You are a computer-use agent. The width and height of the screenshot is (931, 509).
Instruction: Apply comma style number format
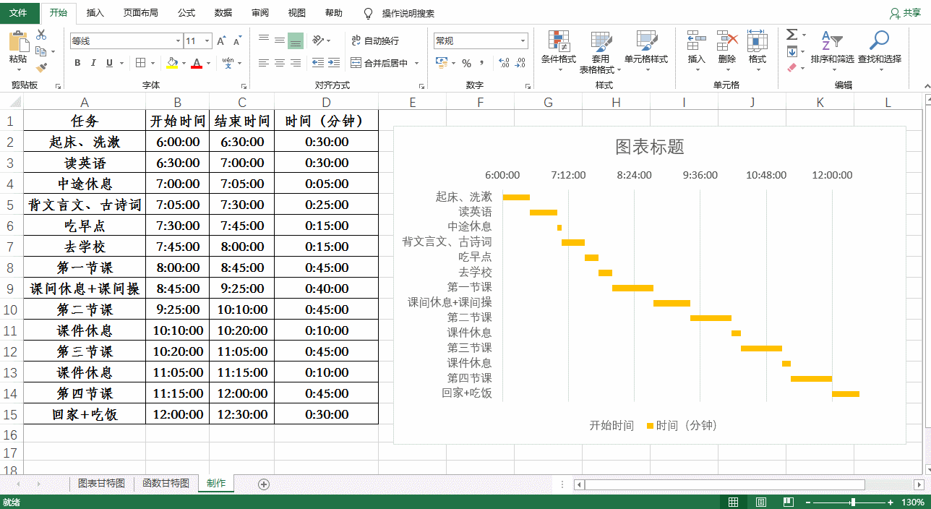click(482, 64)
